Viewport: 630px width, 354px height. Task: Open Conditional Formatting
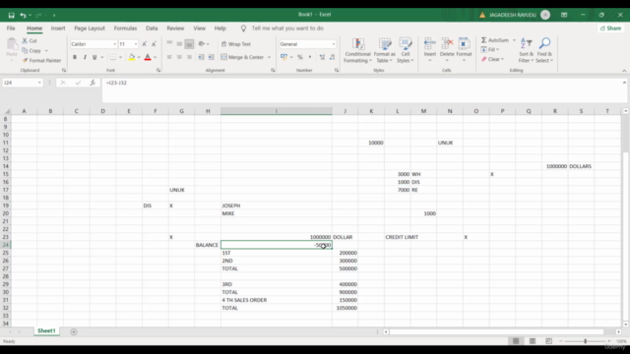(x=357, y=50)
